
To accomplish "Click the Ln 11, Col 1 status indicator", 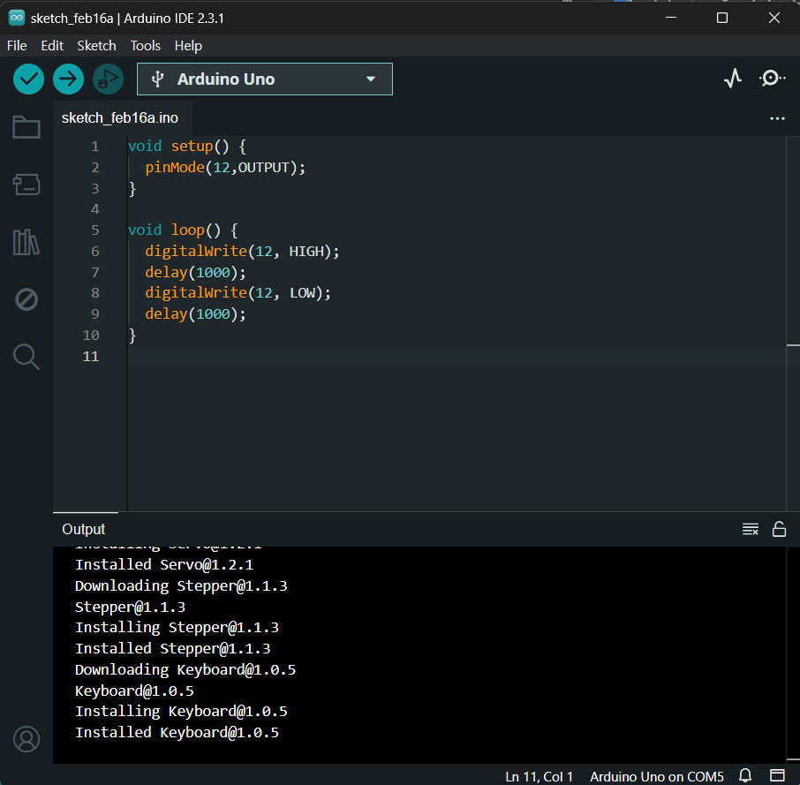I will click(x=540, y=776).
